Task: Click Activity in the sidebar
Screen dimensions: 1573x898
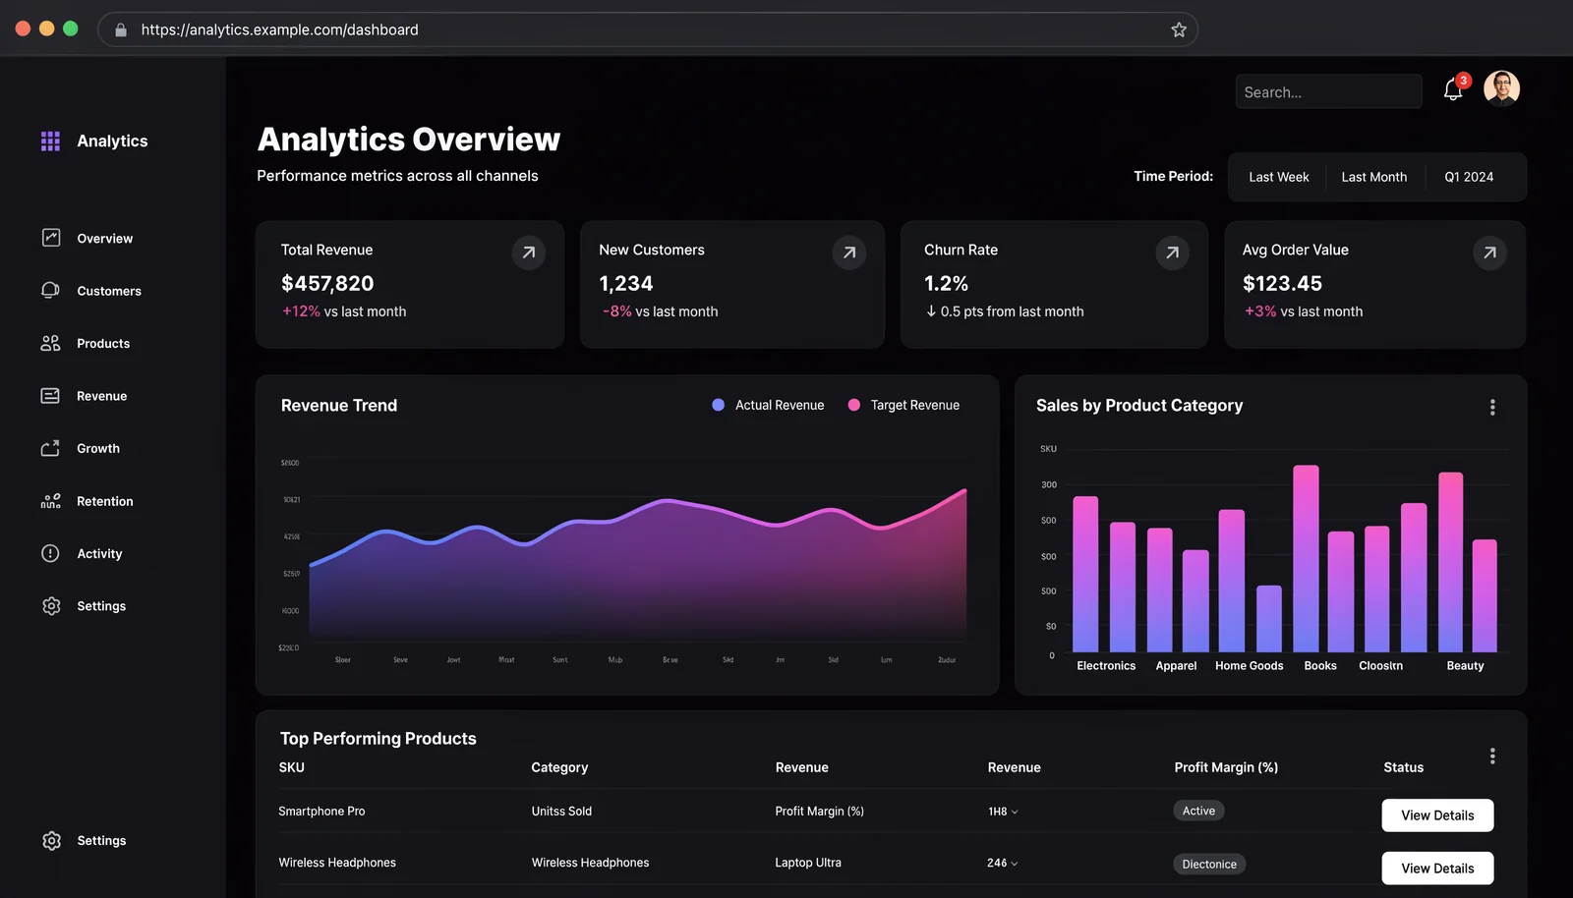Action: [99, 554]
